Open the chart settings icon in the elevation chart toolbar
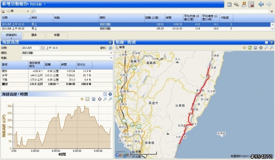275x160 pixels. (x=87, y=99)
